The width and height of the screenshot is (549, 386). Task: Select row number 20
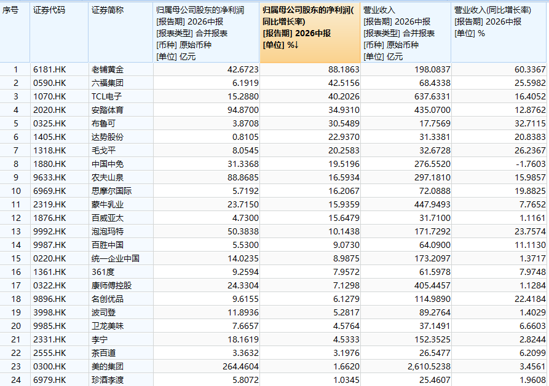coord(16,326)
